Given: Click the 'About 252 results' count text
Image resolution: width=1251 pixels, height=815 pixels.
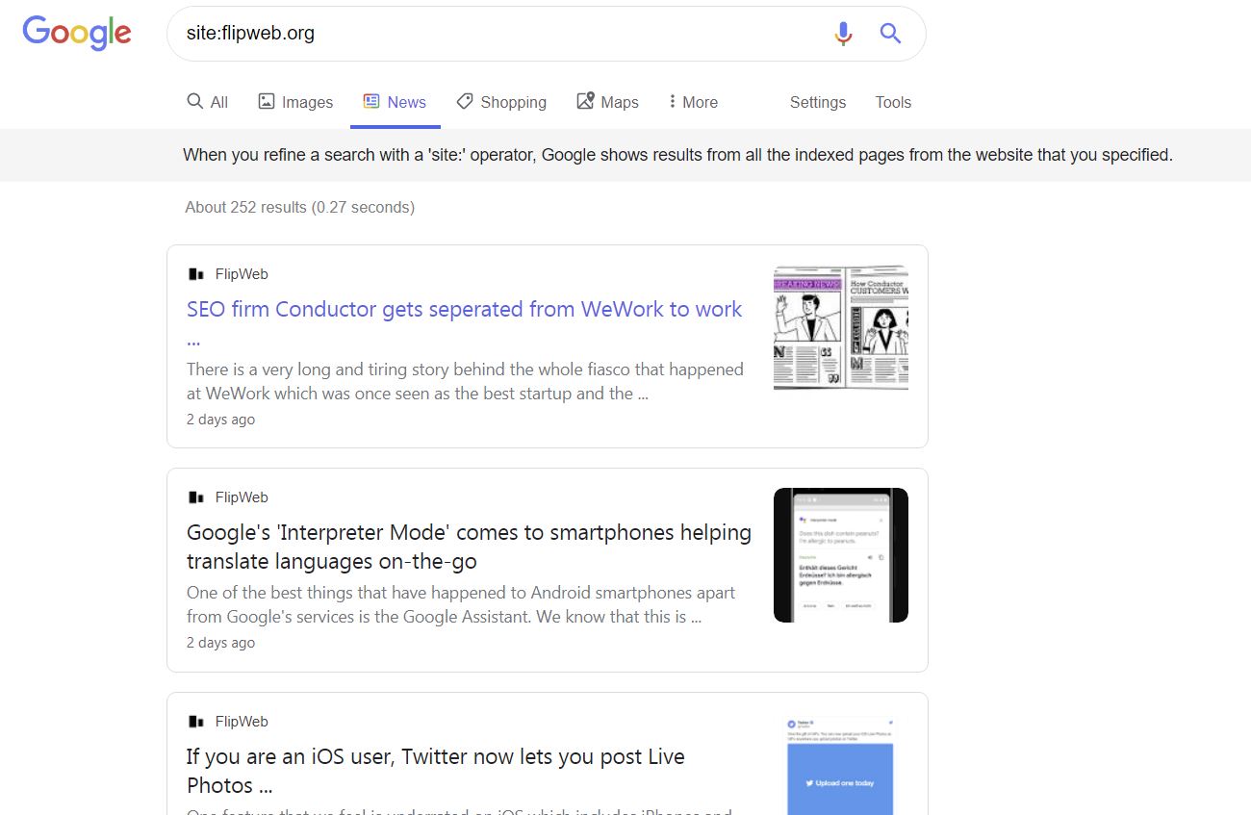Looking at the screenshot, I should [x=299, y=207].
